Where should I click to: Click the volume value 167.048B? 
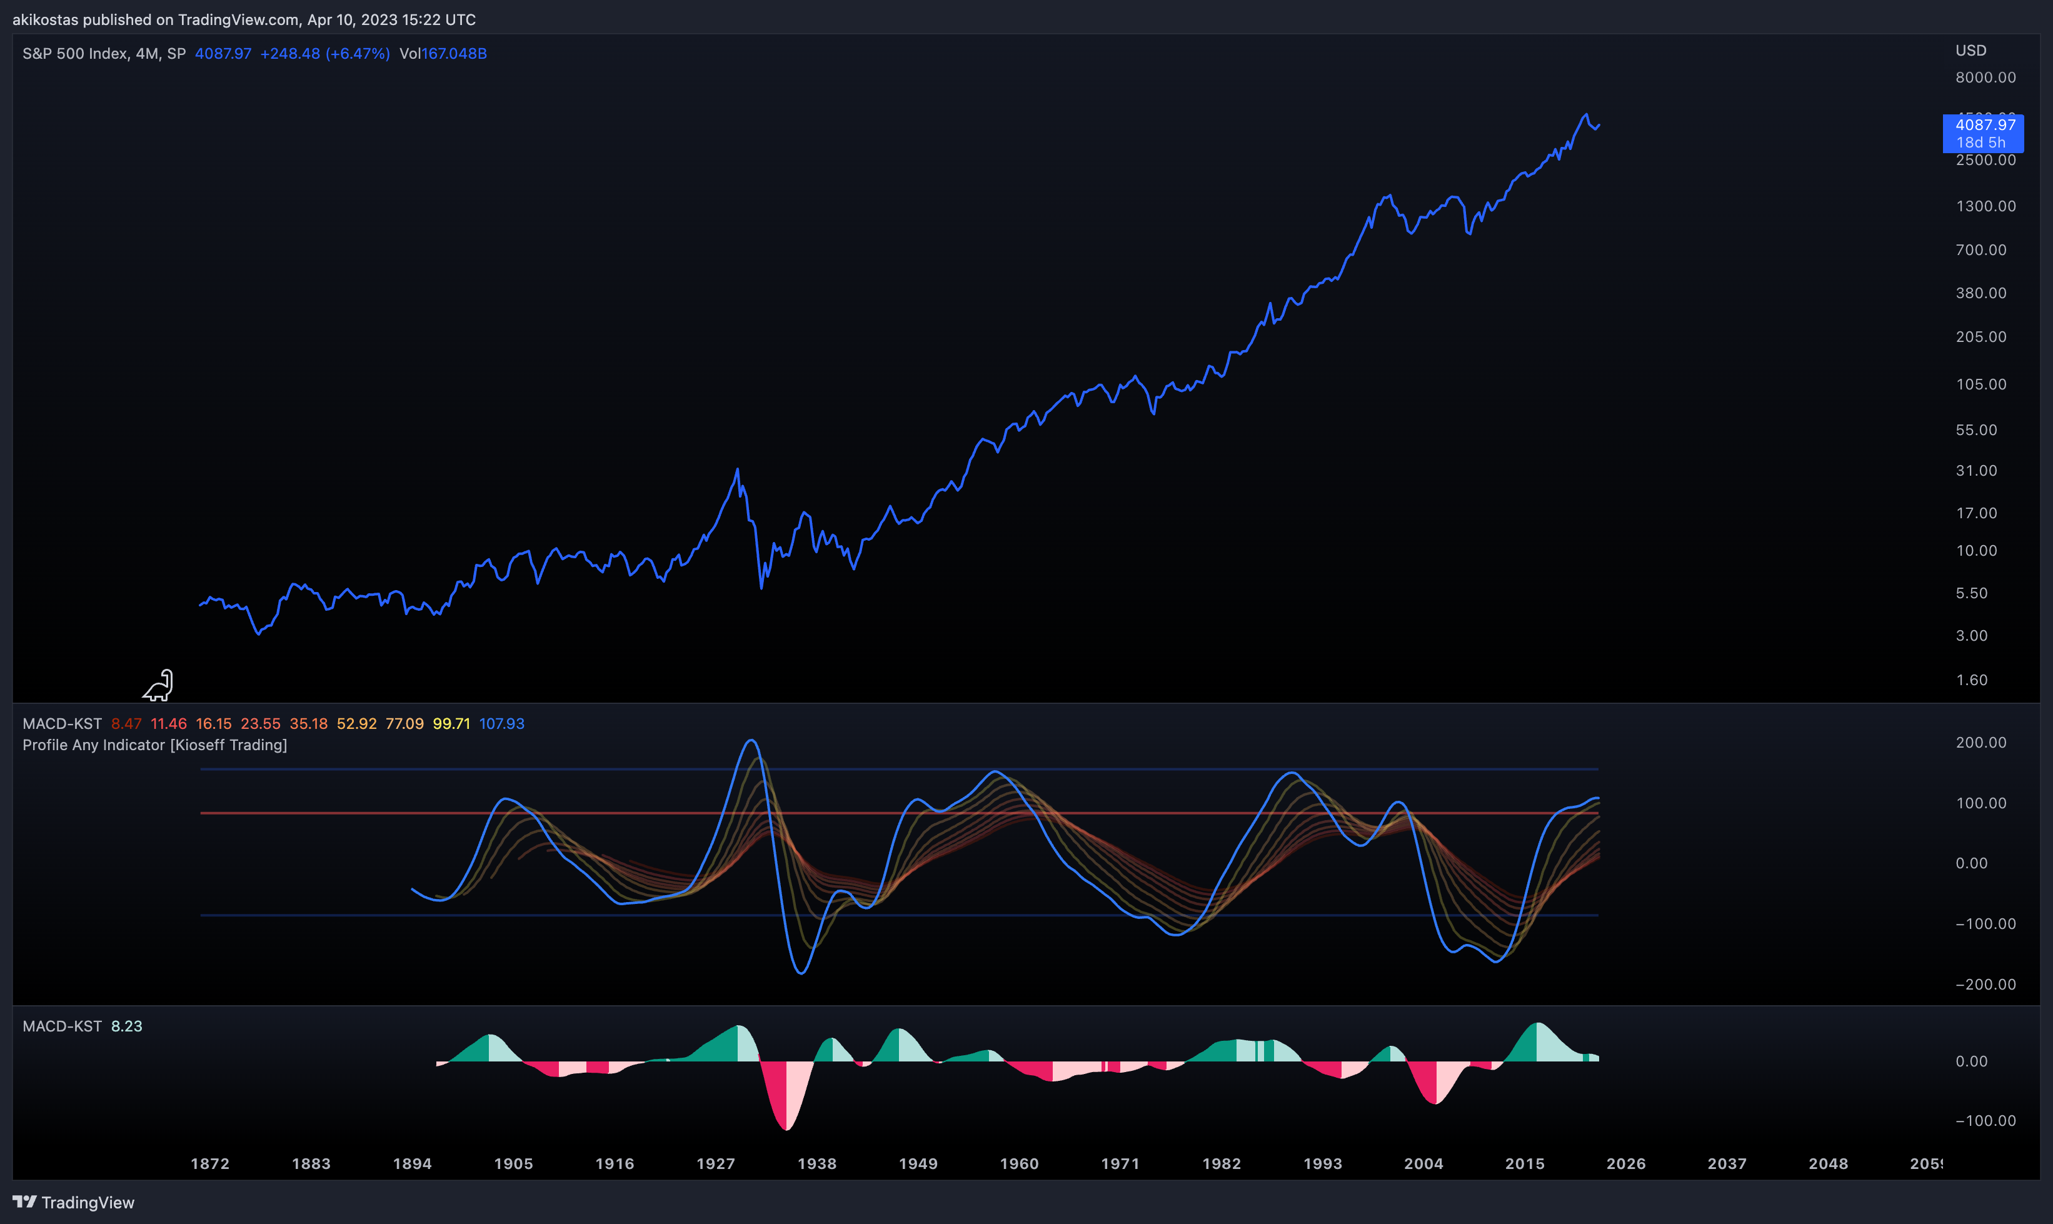[454, 54]
